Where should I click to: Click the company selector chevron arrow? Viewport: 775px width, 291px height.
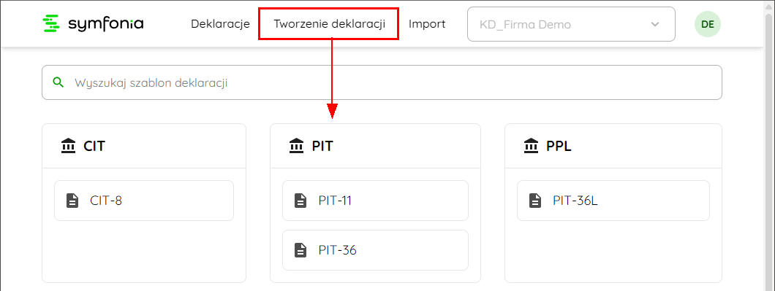pos(655,24)
